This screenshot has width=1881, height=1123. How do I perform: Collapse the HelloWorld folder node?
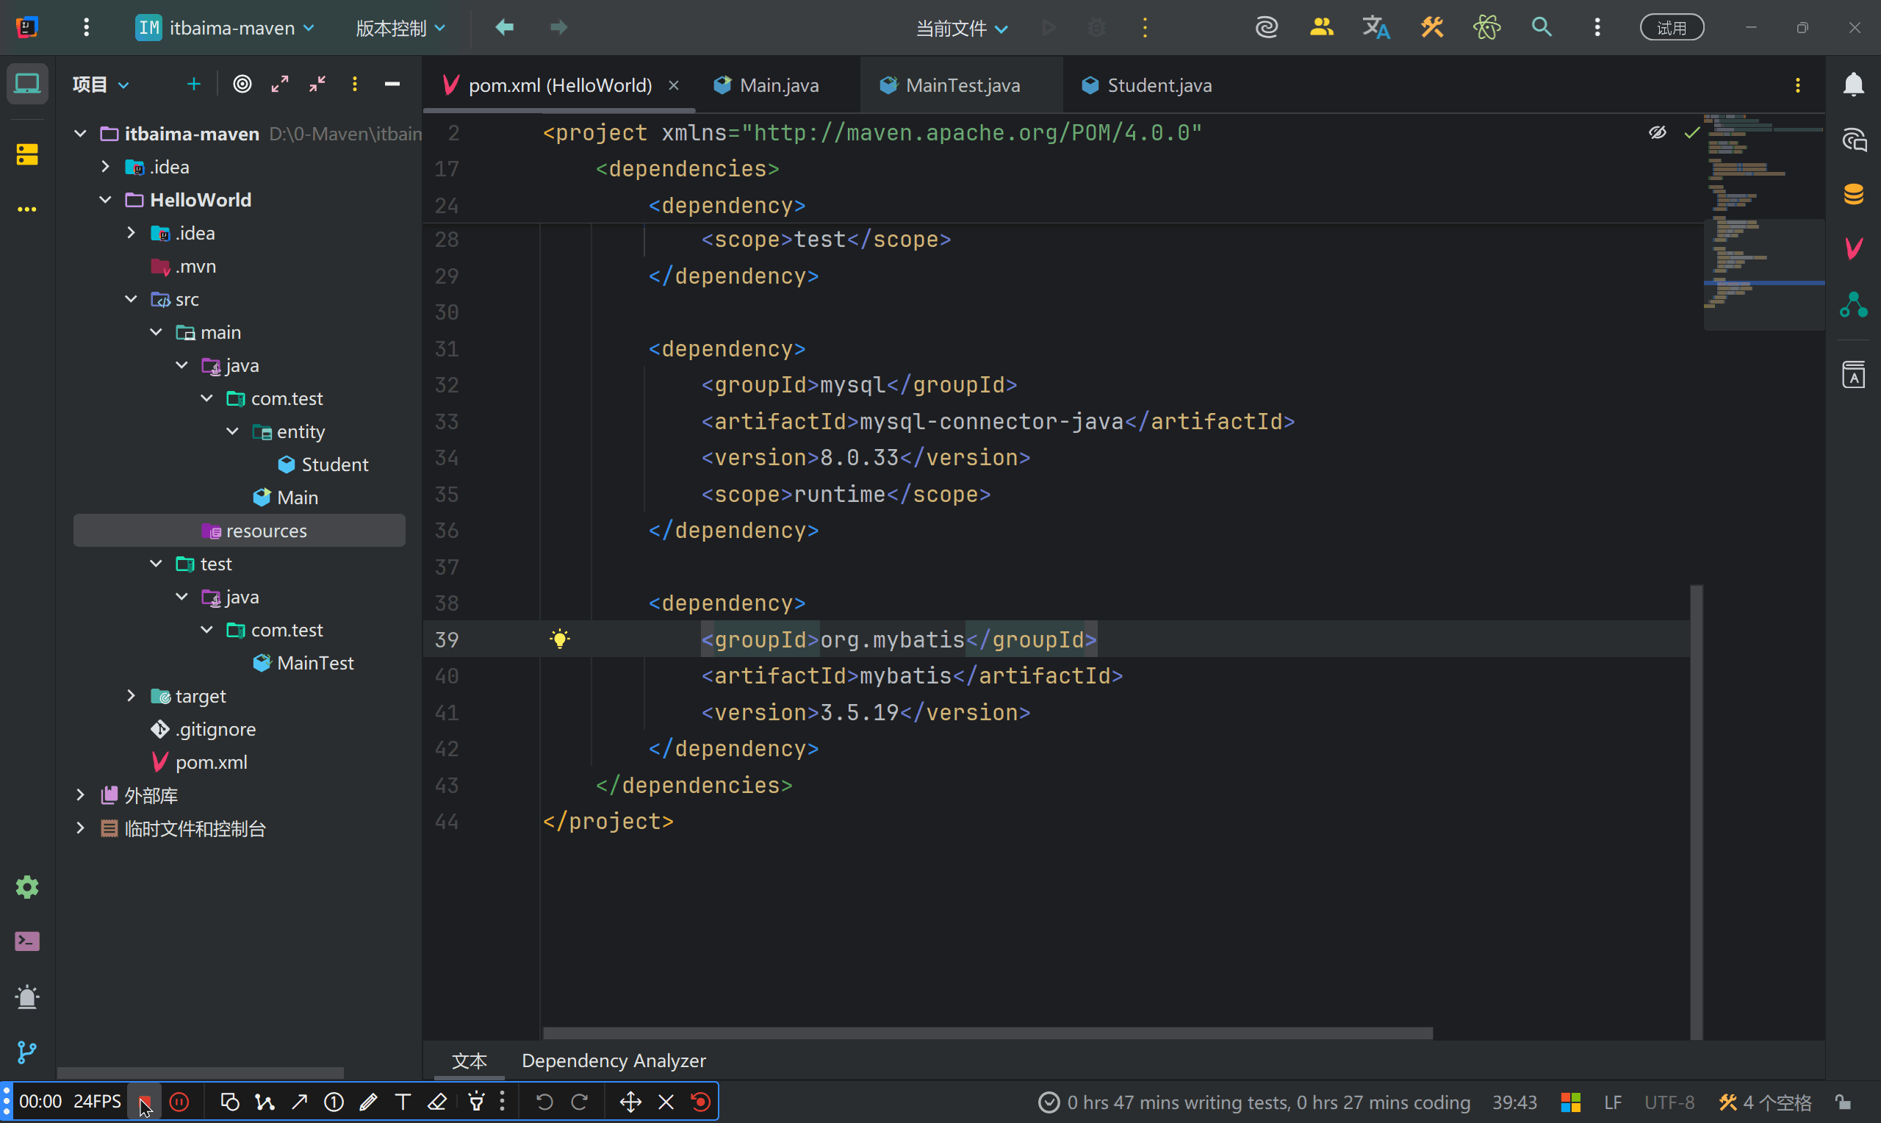tap(105, 200)
